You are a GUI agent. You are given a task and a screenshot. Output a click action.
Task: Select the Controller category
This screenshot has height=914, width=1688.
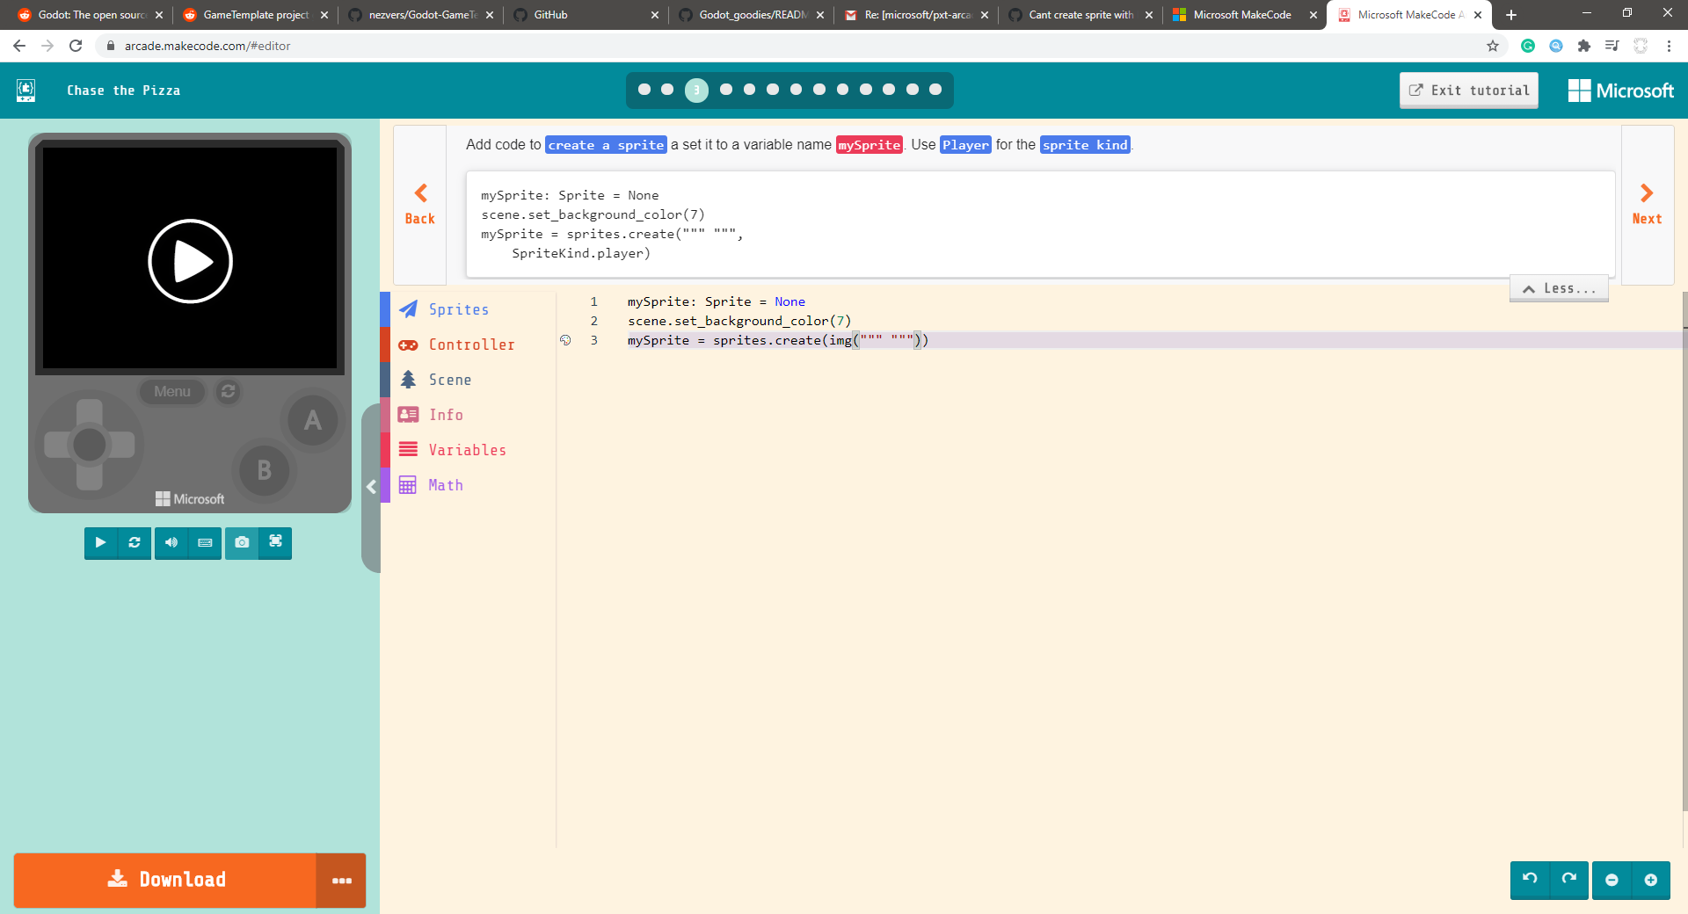(x=472, y=344)
